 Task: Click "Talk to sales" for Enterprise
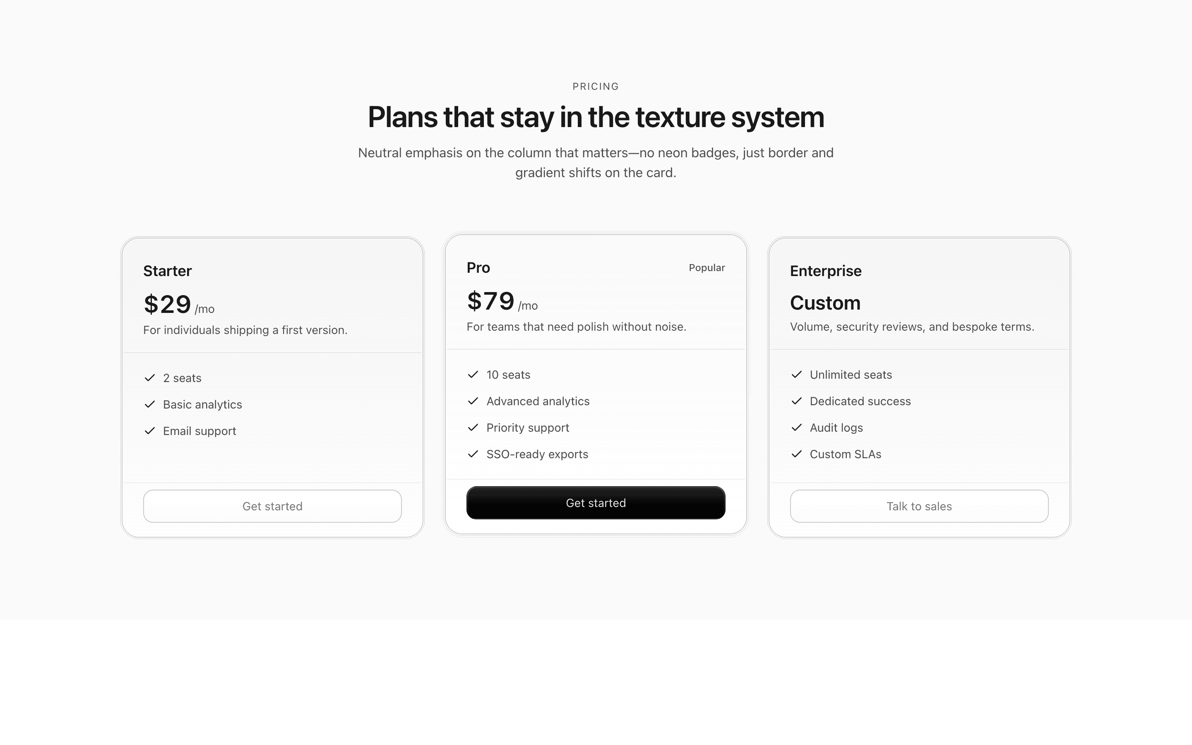click(x=919, y=506)
